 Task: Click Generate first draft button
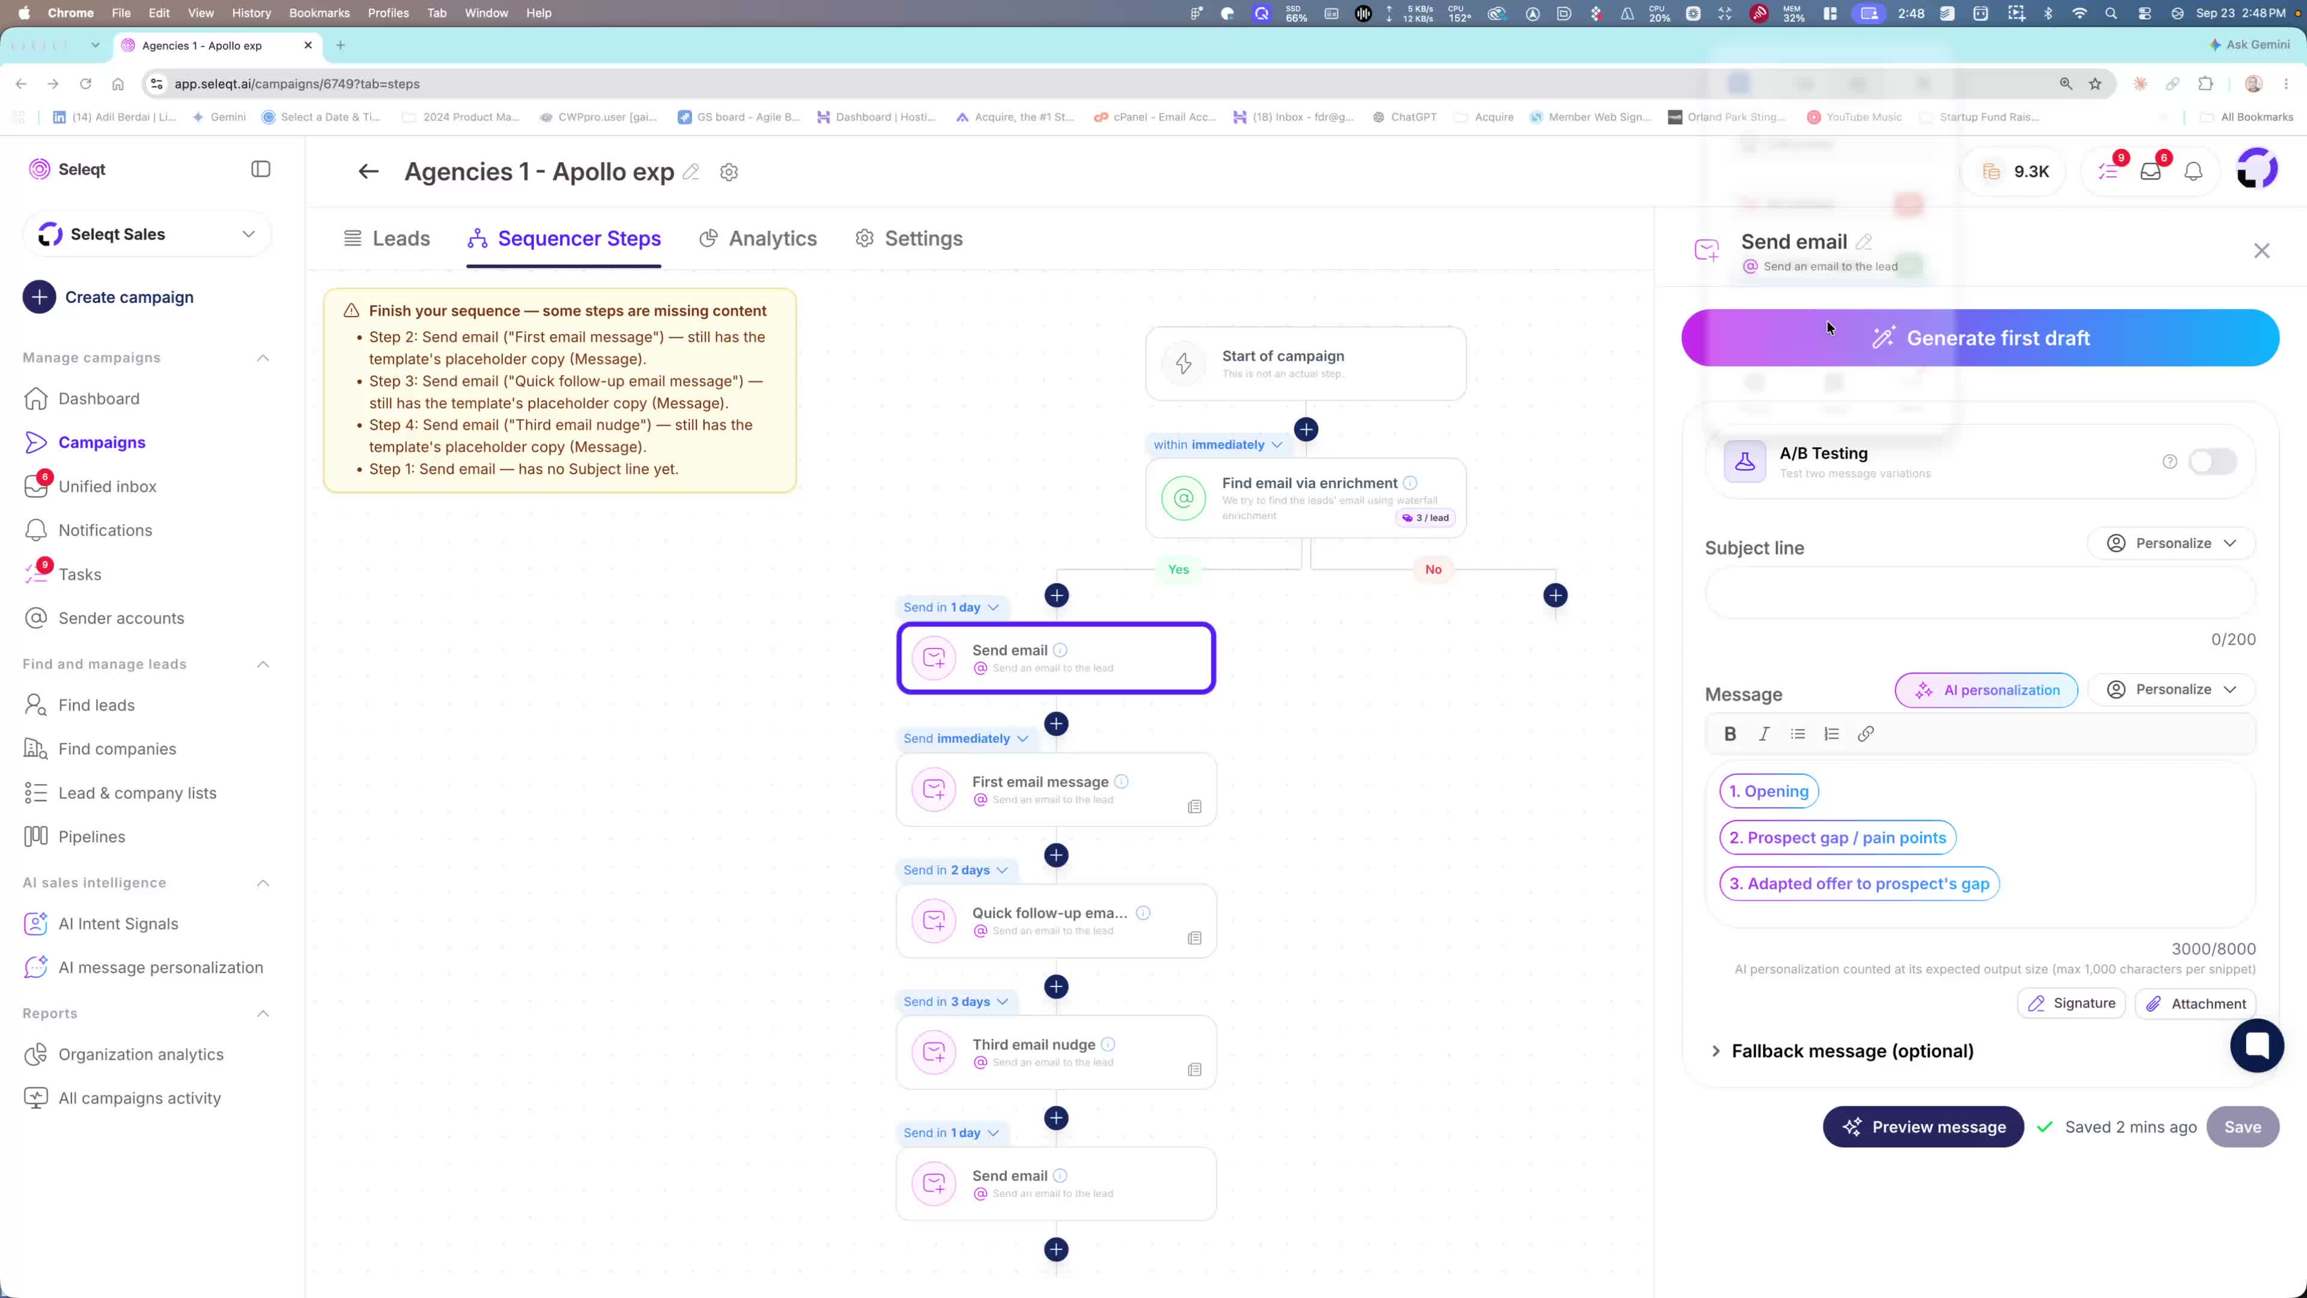click(1980, 338)
